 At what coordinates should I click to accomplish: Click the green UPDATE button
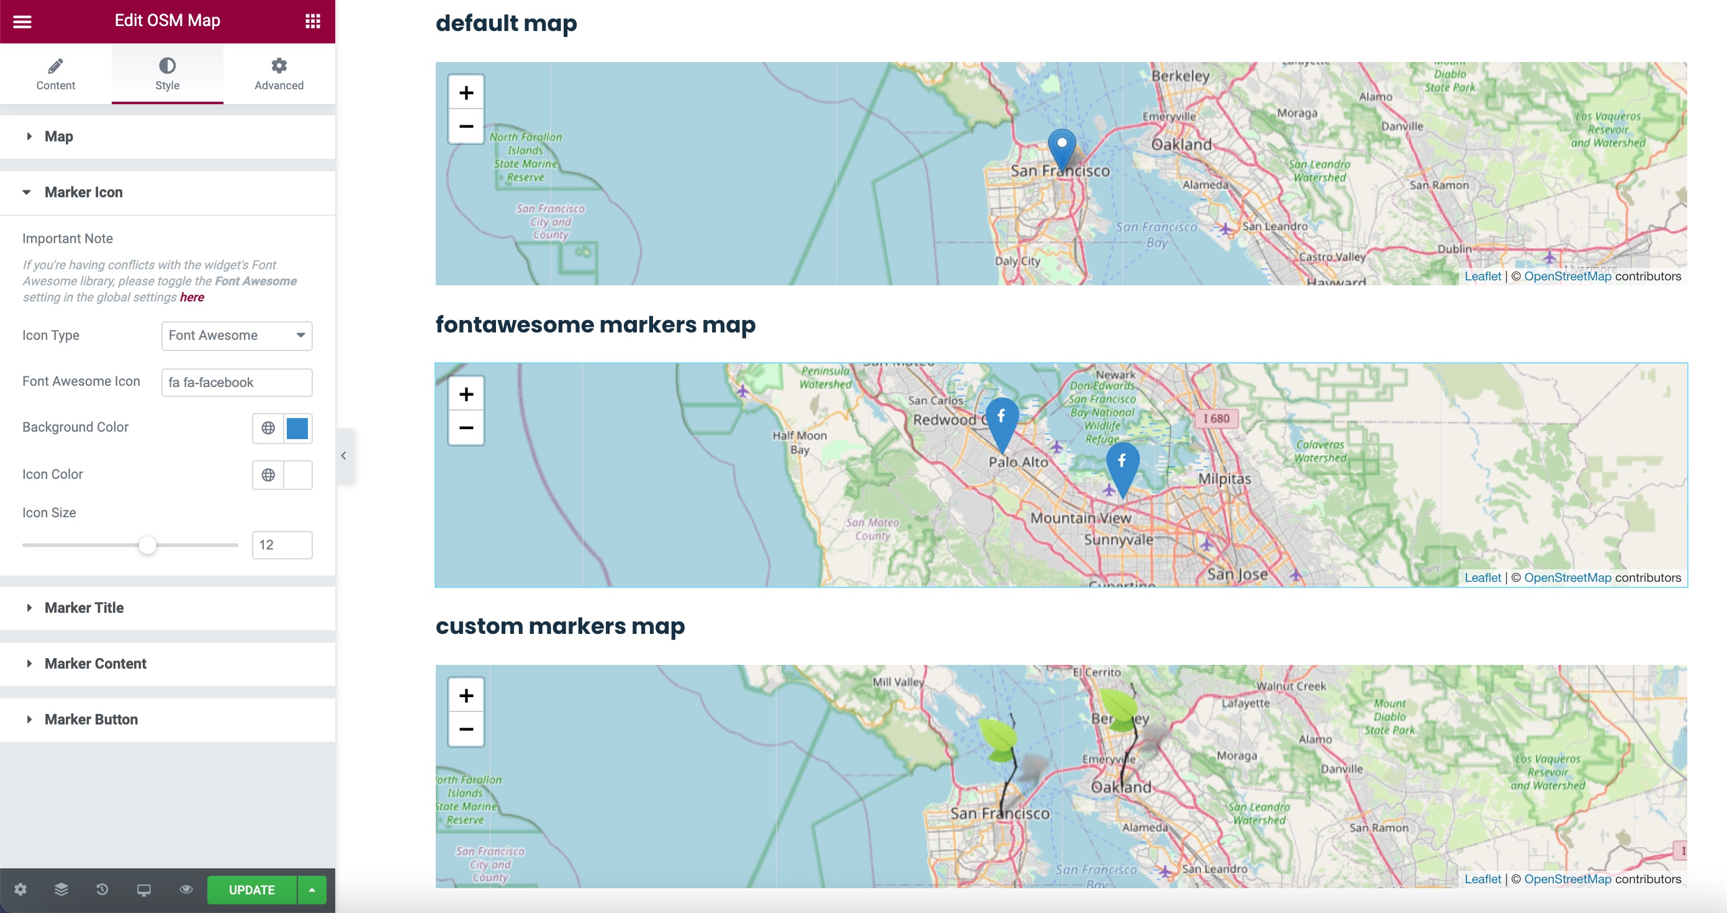[x=252, y=889]
